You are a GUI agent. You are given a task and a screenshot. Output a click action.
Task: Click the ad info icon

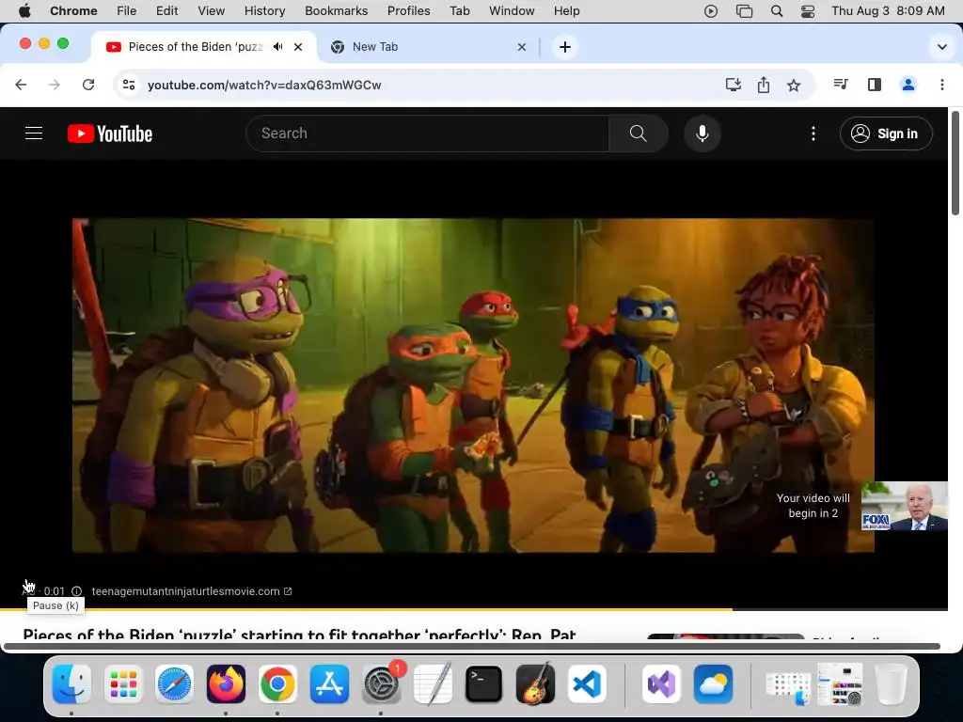[x=76, y=591]
